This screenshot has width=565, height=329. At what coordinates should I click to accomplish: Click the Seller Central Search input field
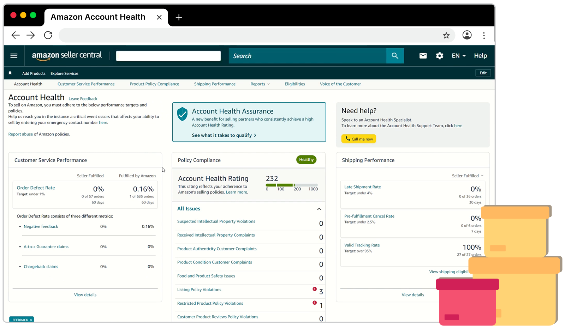[307, 56]
